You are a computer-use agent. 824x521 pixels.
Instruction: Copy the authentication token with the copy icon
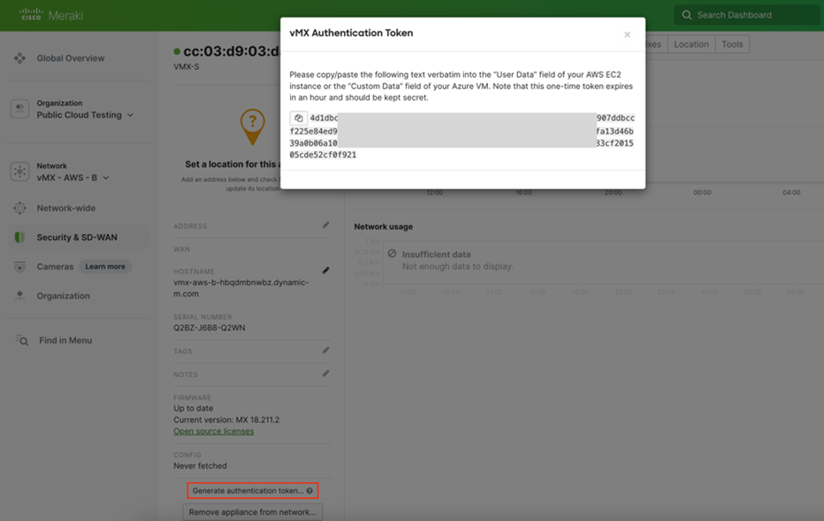[x=299, y=118]
